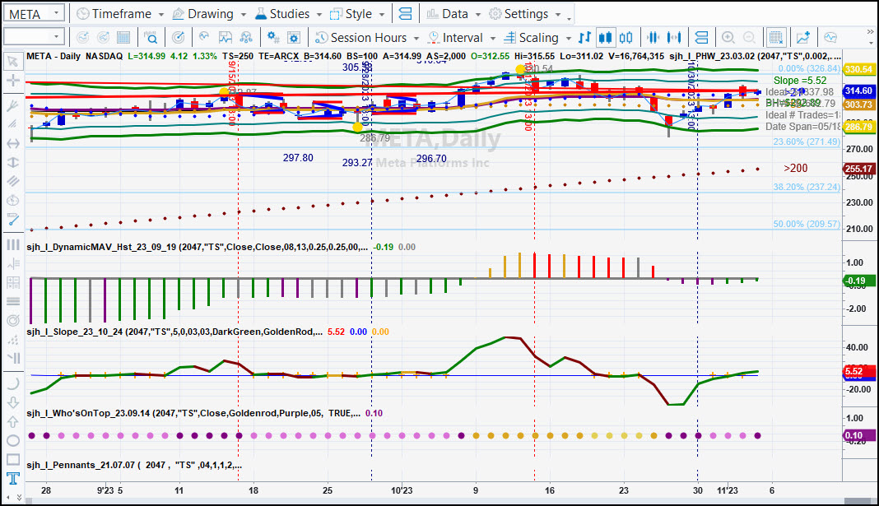The height and width of the screenshot is (506, 879).
Task: Click the 330.54 yellow price label
Action: coord(859,69)
